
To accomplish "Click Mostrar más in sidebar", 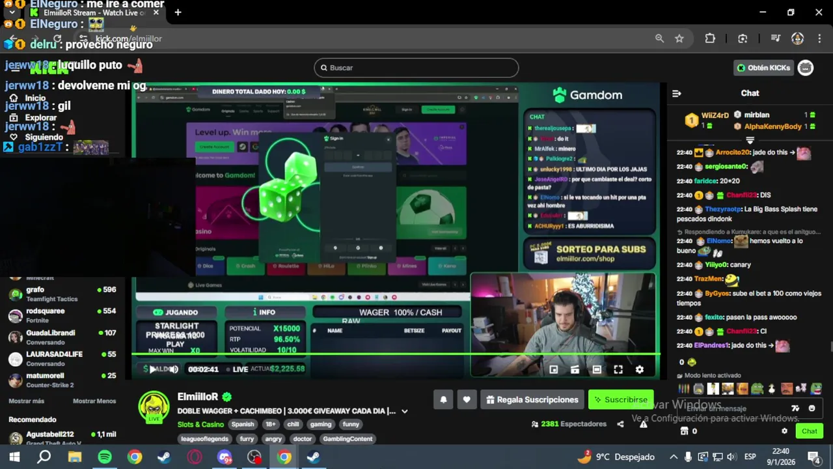I will [x=26, y=401].
